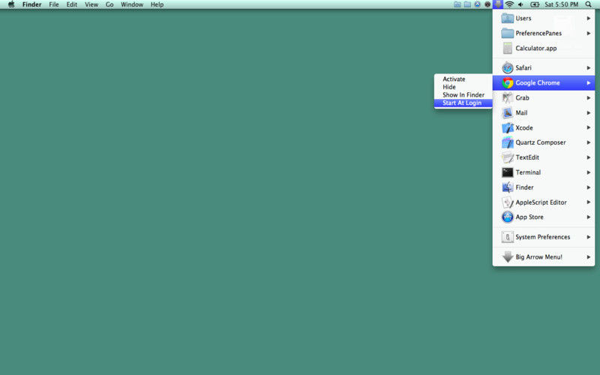Open the Finder menu in the menu bar

point(31,4)
